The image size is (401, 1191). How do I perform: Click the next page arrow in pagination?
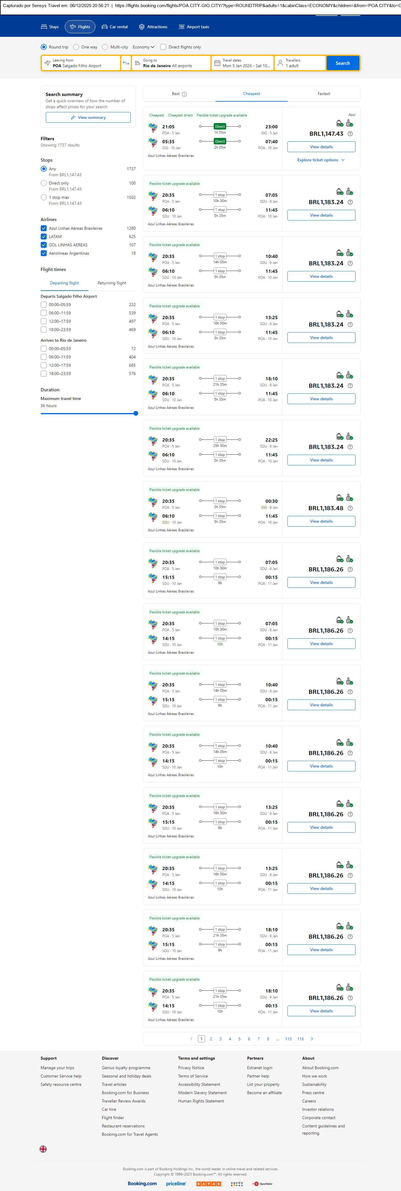point(312,1039)
